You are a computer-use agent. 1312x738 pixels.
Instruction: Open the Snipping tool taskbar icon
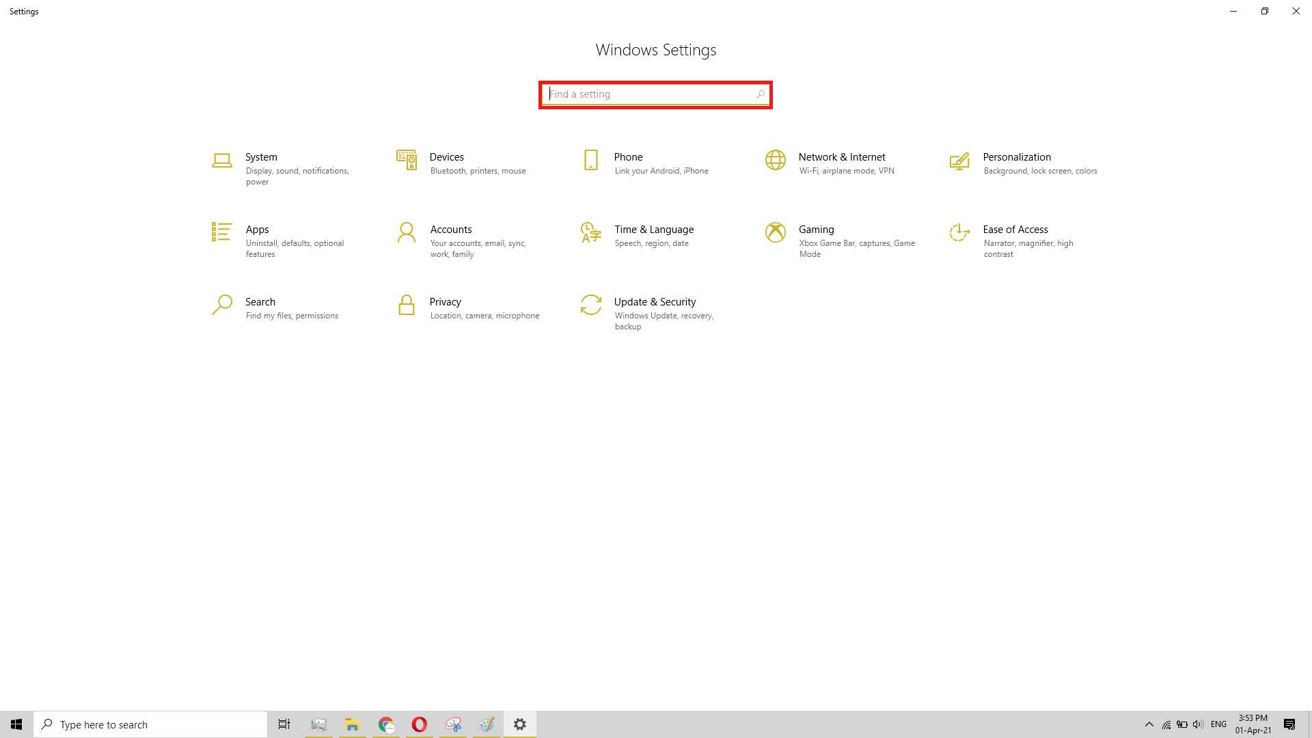(453, 724)
